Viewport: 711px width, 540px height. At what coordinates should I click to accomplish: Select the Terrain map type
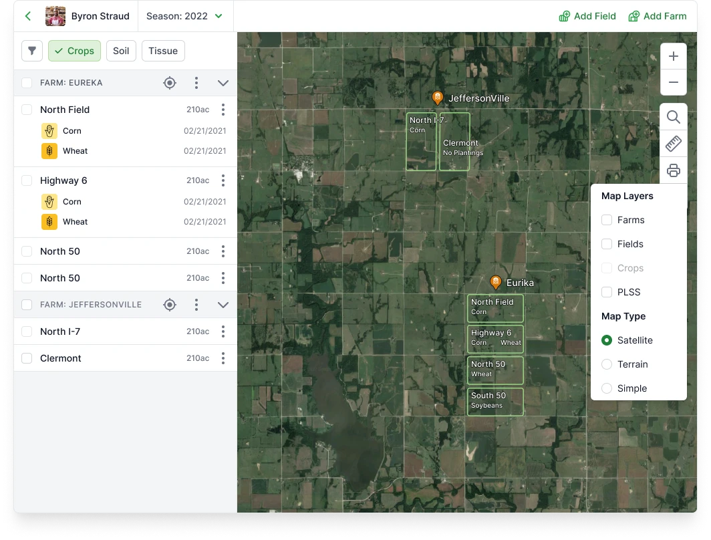[607, 364]
